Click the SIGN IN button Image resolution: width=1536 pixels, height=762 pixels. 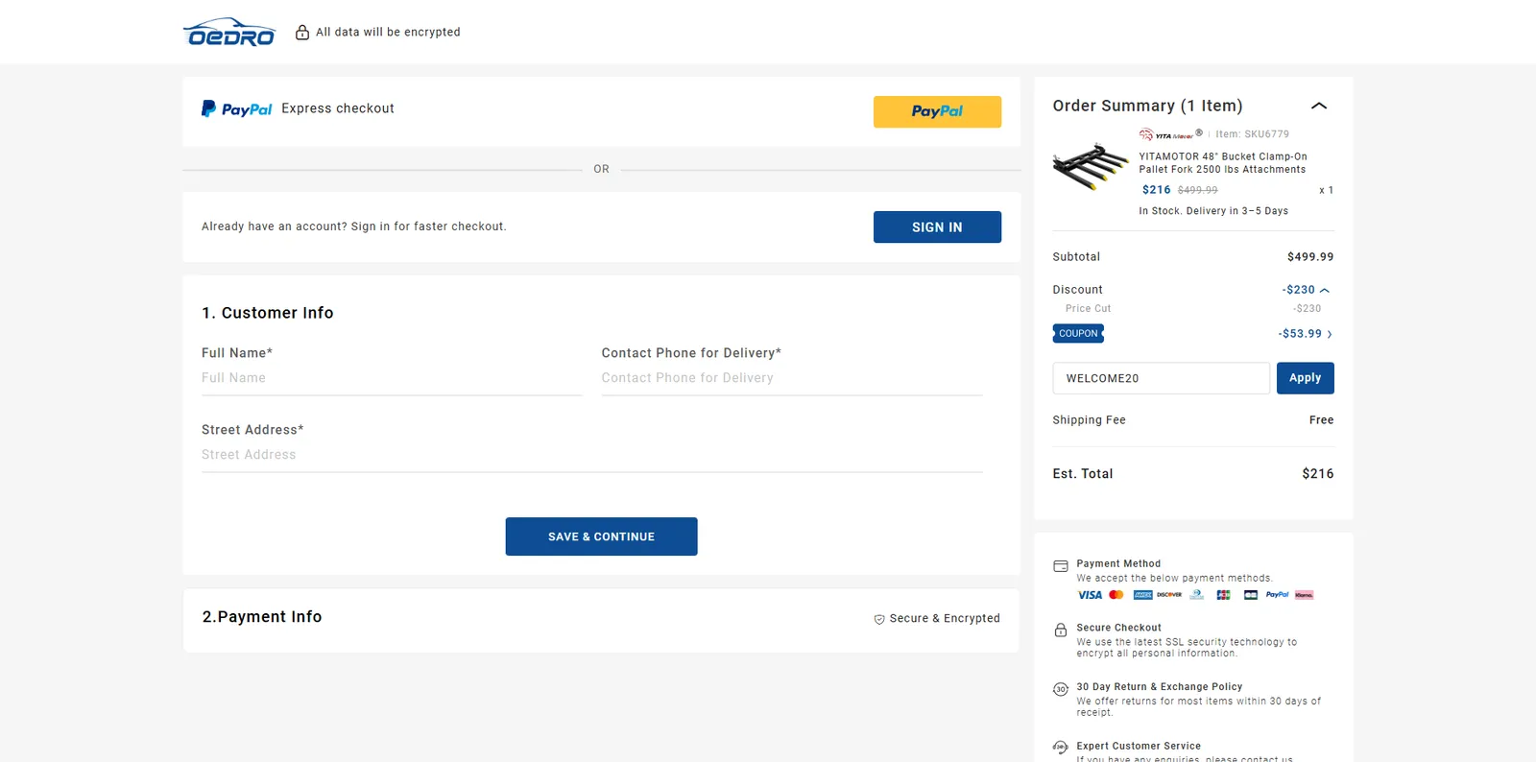937,226
